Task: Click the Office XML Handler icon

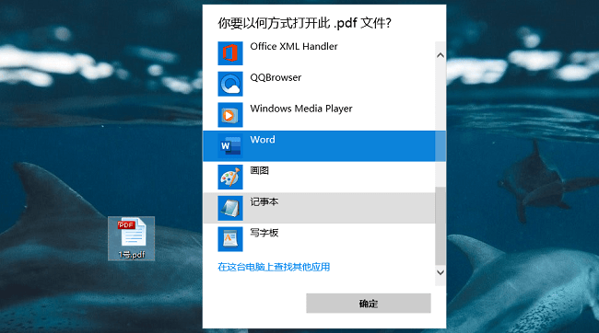Action: (x=230, y=53)
